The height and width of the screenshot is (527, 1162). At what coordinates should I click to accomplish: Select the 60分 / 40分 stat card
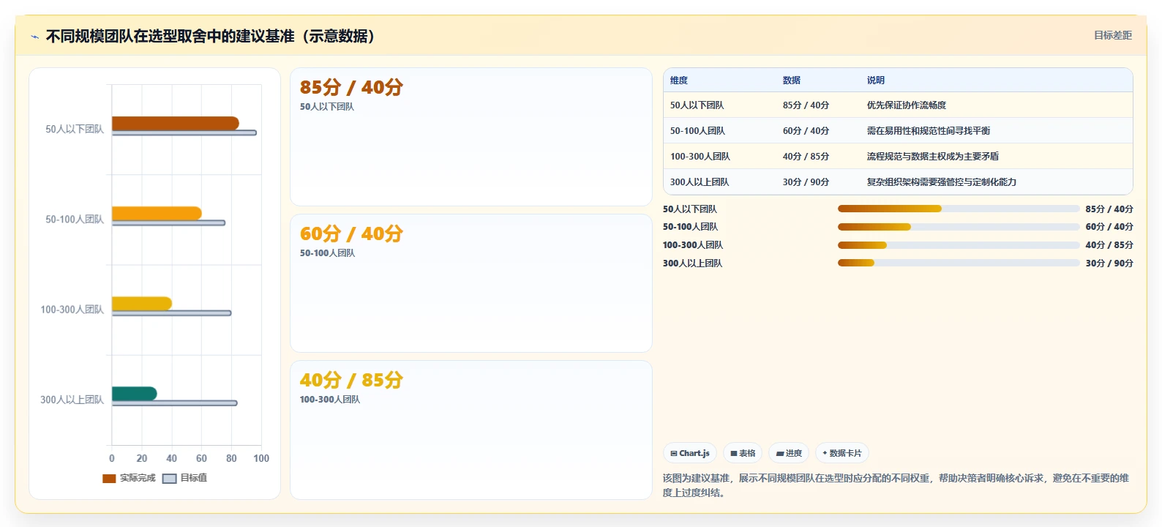pos(471,283)
